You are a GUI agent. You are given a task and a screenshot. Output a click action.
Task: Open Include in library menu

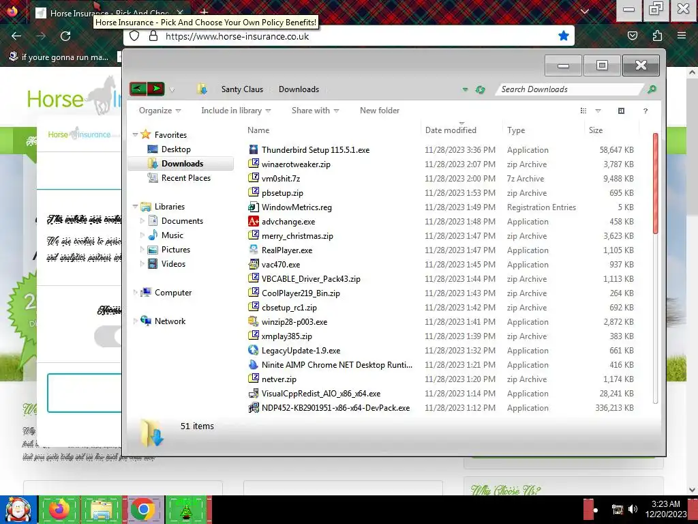[236, 111]
